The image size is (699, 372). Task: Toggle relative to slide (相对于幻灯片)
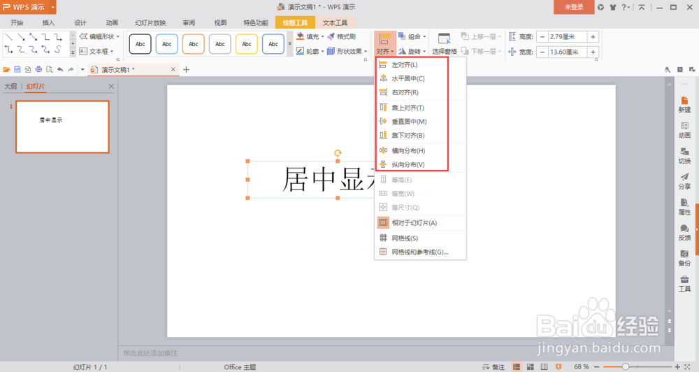point(420,222)
